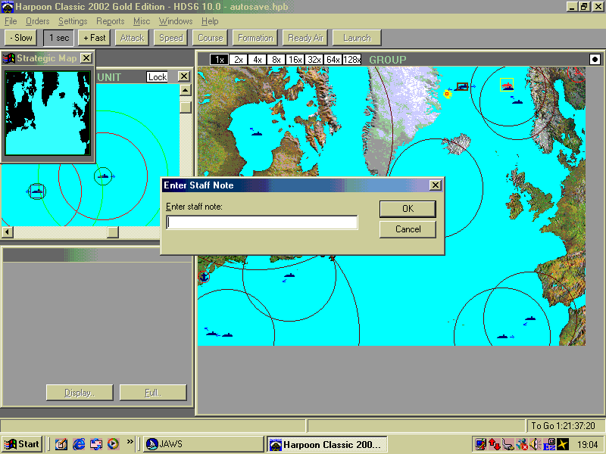Select 1x zoom in group map
606x454 pixels.
click(x=219, y=60)
